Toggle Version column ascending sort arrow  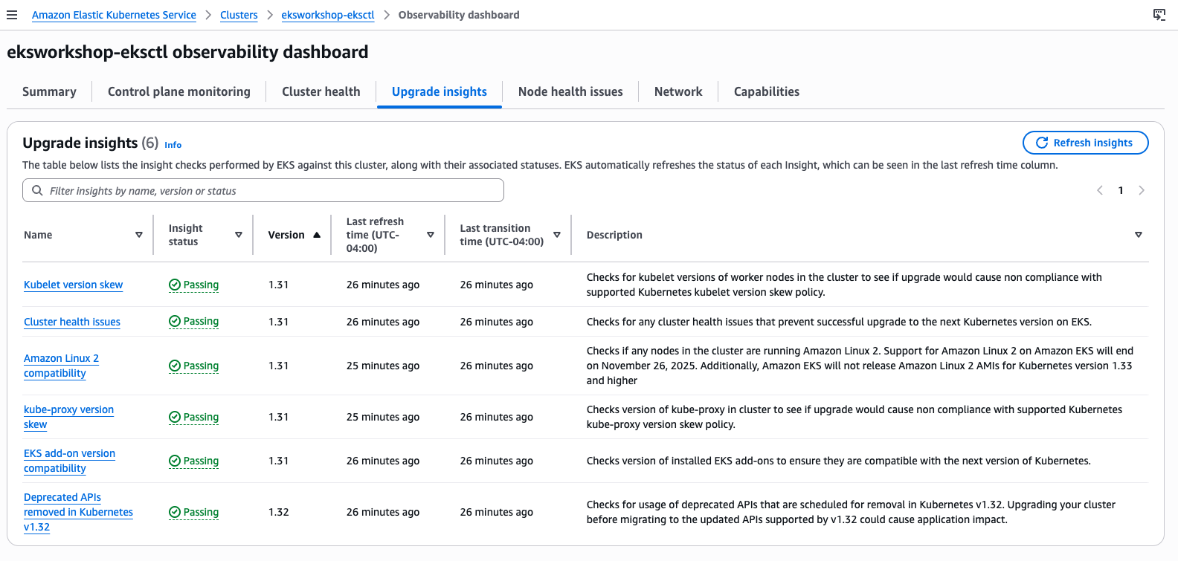tap(317, 235)
